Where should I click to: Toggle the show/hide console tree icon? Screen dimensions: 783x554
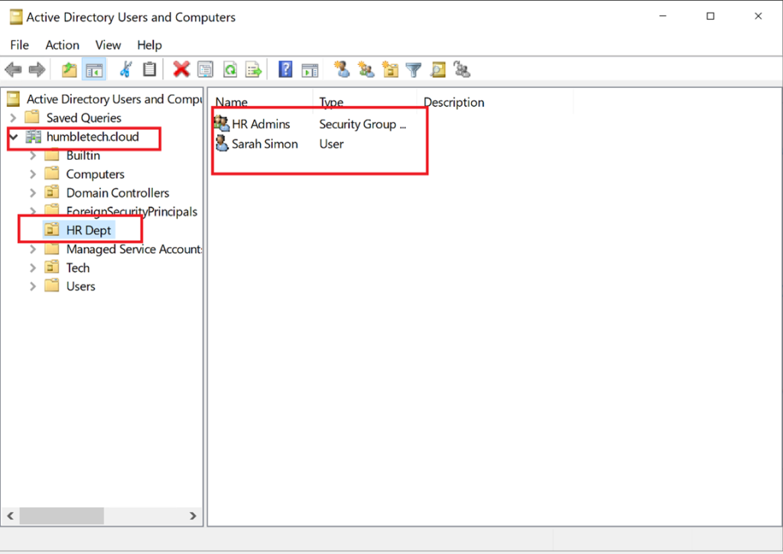[94, 70]
